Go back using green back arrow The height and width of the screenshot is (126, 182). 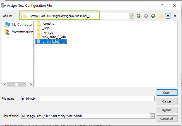[138, 16]
